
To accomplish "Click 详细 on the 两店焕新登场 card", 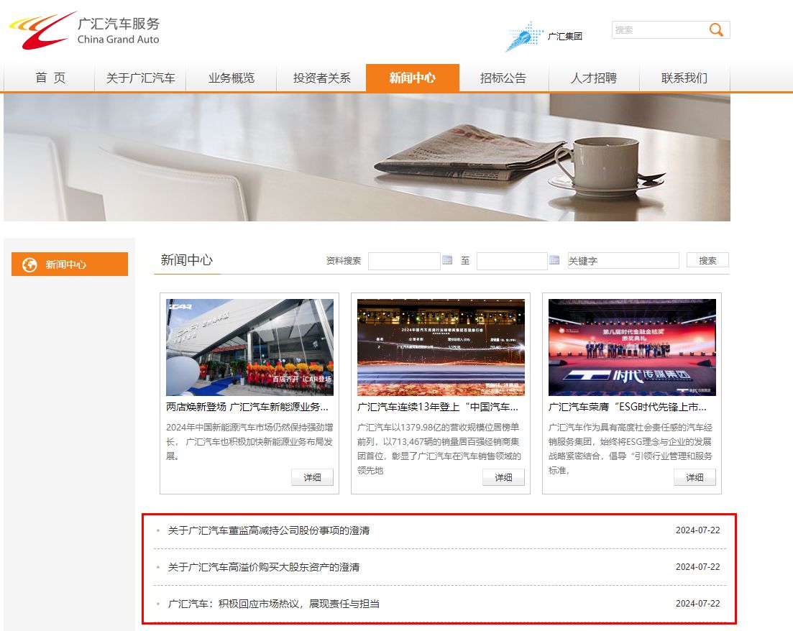I will click(312, 477).
